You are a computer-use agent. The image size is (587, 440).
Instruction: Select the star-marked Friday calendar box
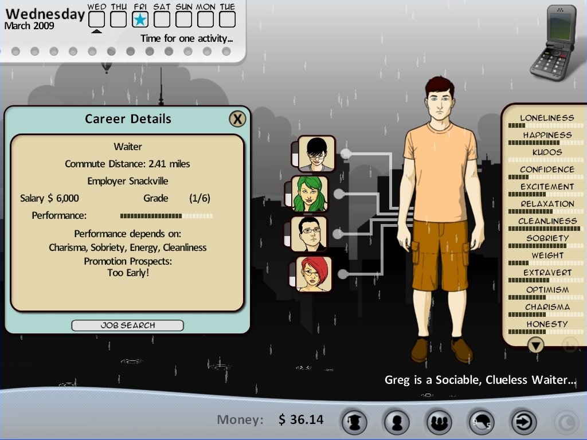pos(140,19)
